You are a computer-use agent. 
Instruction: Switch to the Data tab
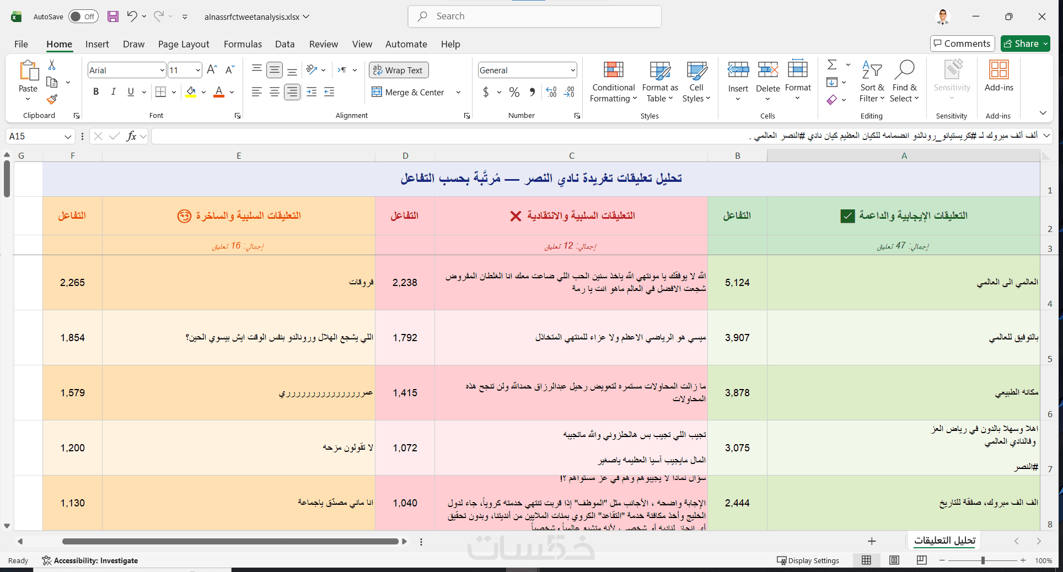tap(285, 44)
